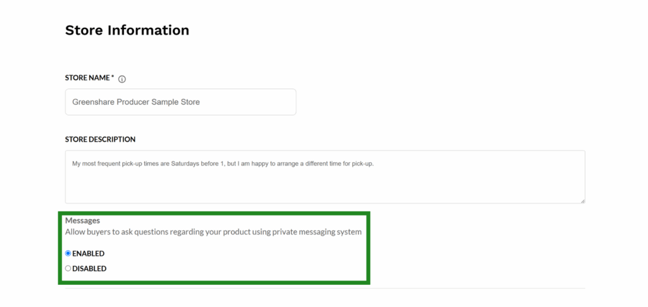Click the Greenshare Producer Sample Store text

[x=136, y=102]
